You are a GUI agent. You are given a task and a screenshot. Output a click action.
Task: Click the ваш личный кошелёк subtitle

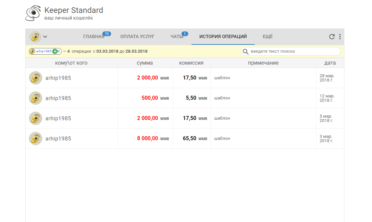(68, 18)
